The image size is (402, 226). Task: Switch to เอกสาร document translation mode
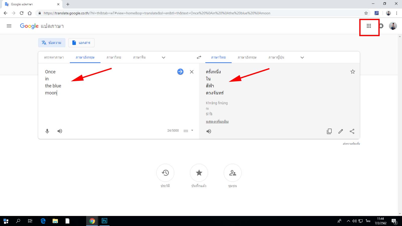[x=81, y=43]
